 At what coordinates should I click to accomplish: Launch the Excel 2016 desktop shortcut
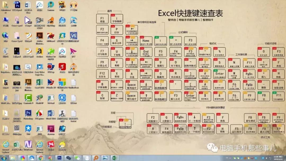pyautogui.click(x=39, y=83)
